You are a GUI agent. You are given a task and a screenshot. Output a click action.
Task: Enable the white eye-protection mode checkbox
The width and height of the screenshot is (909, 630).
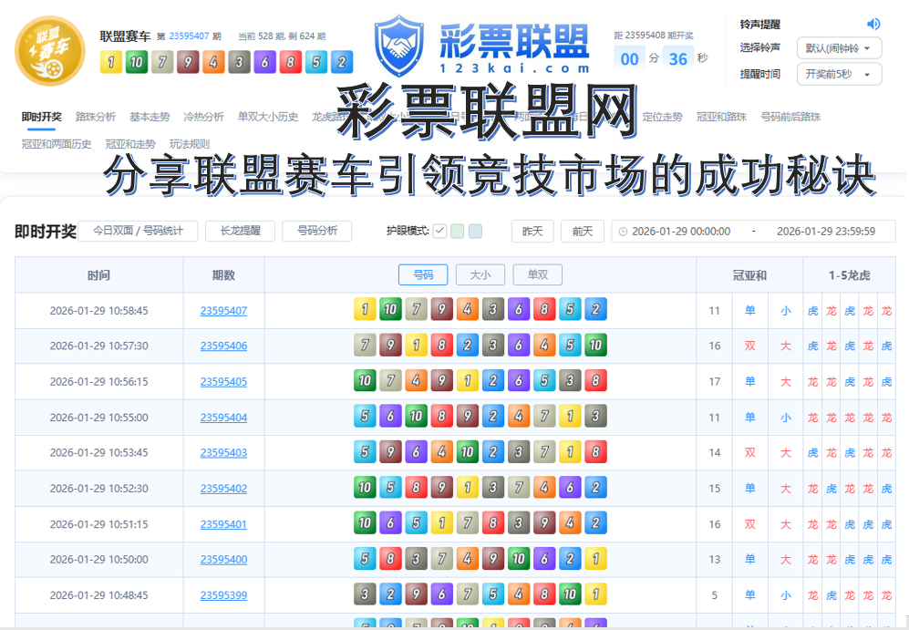click(439, 231)
